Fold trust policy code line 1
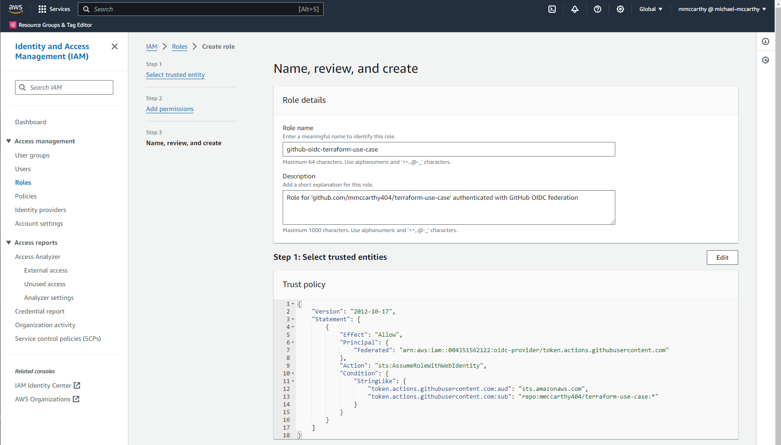Screen dimensions: 781x445 point(293,304)
